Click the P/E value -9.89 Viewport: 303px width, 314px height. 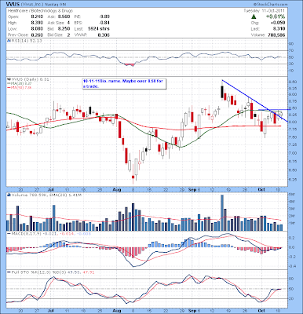104,16
